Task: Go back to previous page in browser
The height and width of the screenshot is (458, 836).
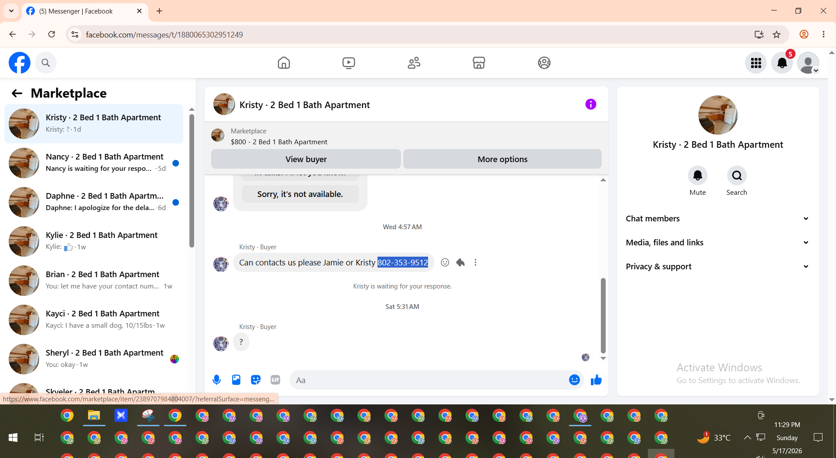Action: pos(13,34)
